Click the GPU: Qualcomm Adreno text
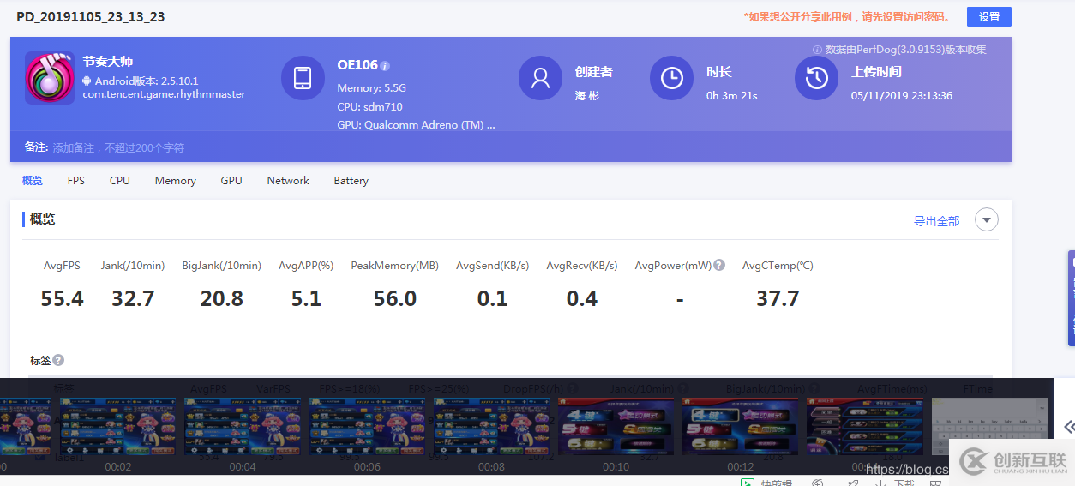The image size is (1075, 486). pyautogui.click(x=417, y=125)
